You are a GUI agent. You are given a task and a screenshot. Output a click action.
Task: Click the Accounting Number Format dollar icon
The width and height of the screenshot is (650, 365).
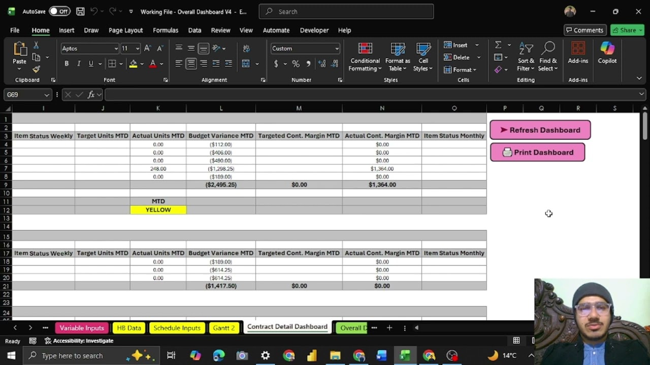pyautogui.click(x=276, y=63)
